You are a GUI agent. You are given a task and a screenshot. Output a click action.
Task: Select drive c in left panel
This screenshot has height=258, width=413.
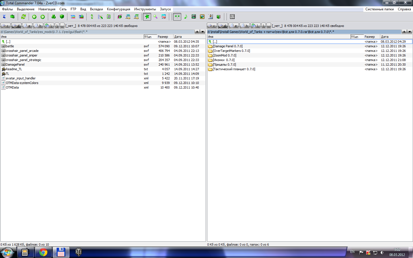pos(5,26)
